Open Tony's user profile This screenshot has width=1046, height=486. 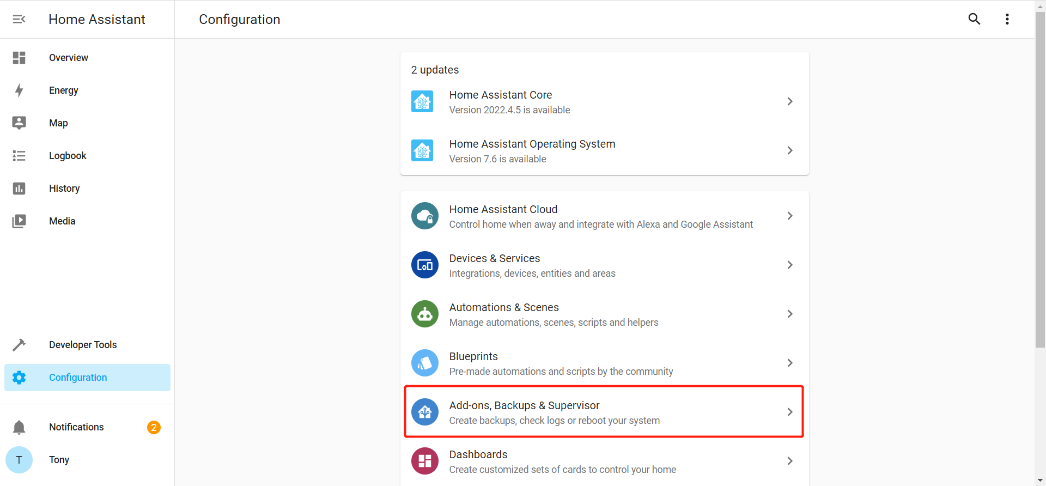tap(87, 460)
